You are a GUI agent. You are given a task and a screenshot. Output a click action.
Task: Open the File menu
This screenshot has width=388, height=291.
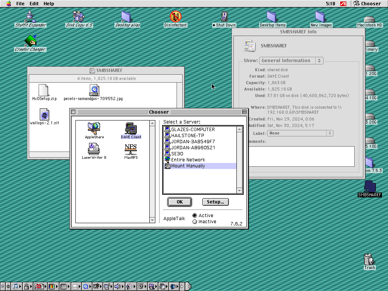tap(20, 4)
